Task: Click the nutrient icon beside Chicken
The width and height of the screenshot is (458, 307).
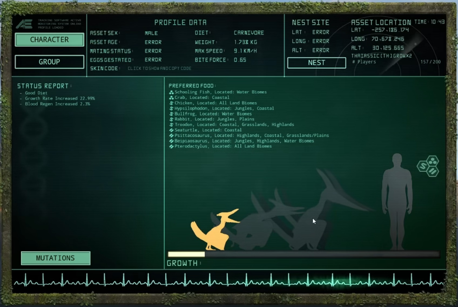Action: pos(171,103)
